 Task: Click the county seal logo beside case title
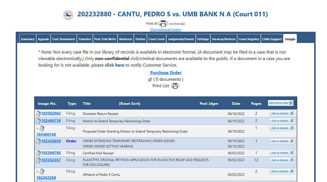tap(68, 15)
